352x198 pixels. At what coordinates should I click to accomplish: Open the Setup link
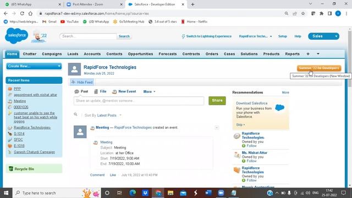pos(282,36)
